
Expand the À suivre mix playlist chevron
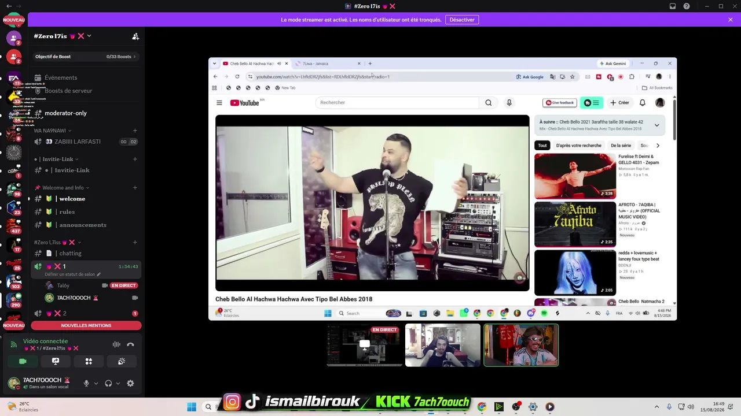click(x=656, y=125)
